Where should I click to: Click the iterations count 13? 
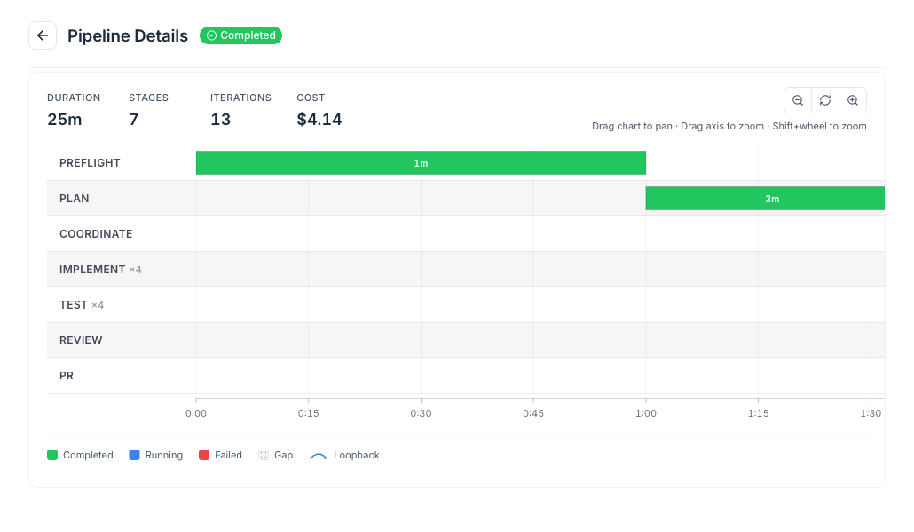tap(220, 120)
